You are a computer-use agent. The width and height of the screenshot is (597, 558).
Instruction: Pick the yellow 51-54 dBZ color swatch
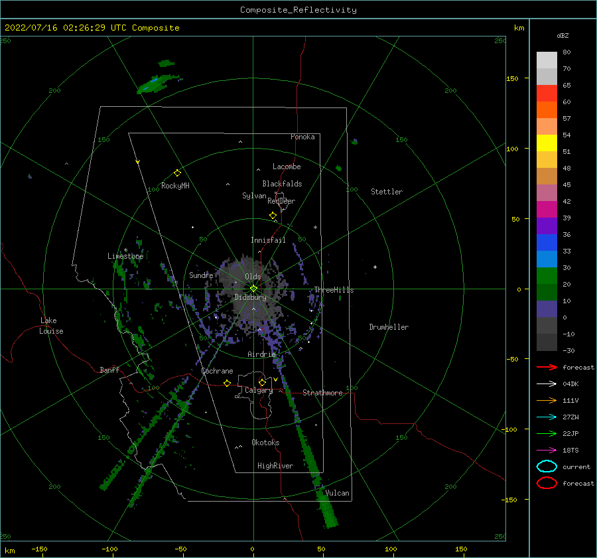coord(547,143)
